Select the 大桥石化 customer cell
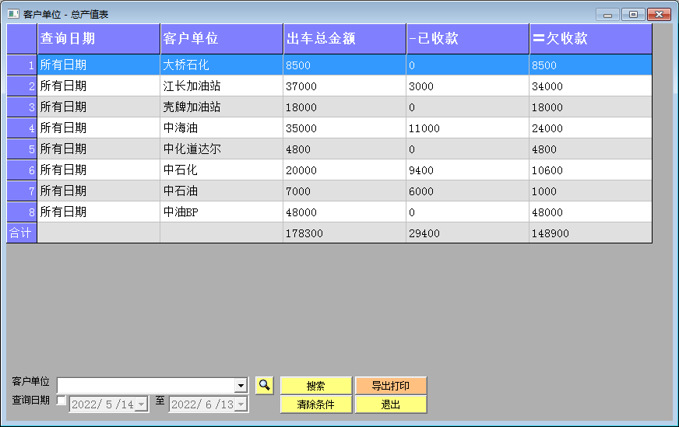Viewport: 679px width, 427px height. [x=222, y=65]
